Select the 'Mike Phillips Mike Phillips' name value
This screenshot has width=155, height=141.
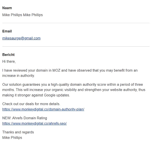[22, 15]
